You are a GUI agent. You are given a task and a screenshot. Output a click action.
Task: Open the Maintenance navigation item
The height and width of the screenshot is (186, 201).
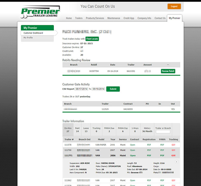click(113, 18)
